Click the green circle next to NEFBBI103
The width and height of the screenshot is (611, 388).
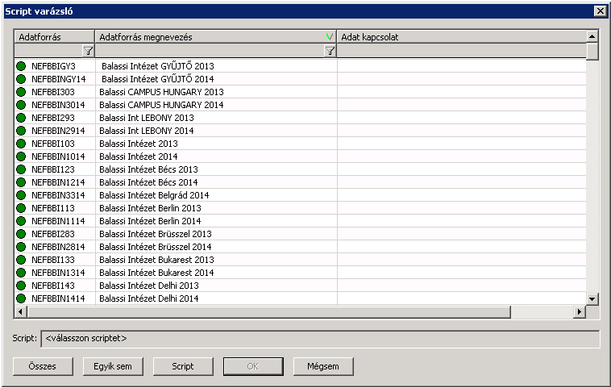[21, 144]
